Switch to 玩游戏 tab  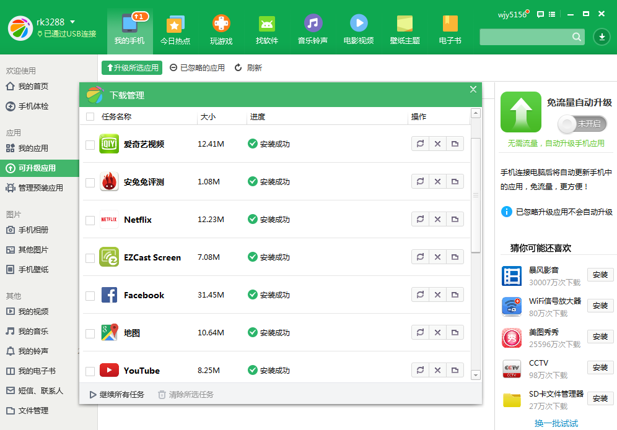pos(221,30)
